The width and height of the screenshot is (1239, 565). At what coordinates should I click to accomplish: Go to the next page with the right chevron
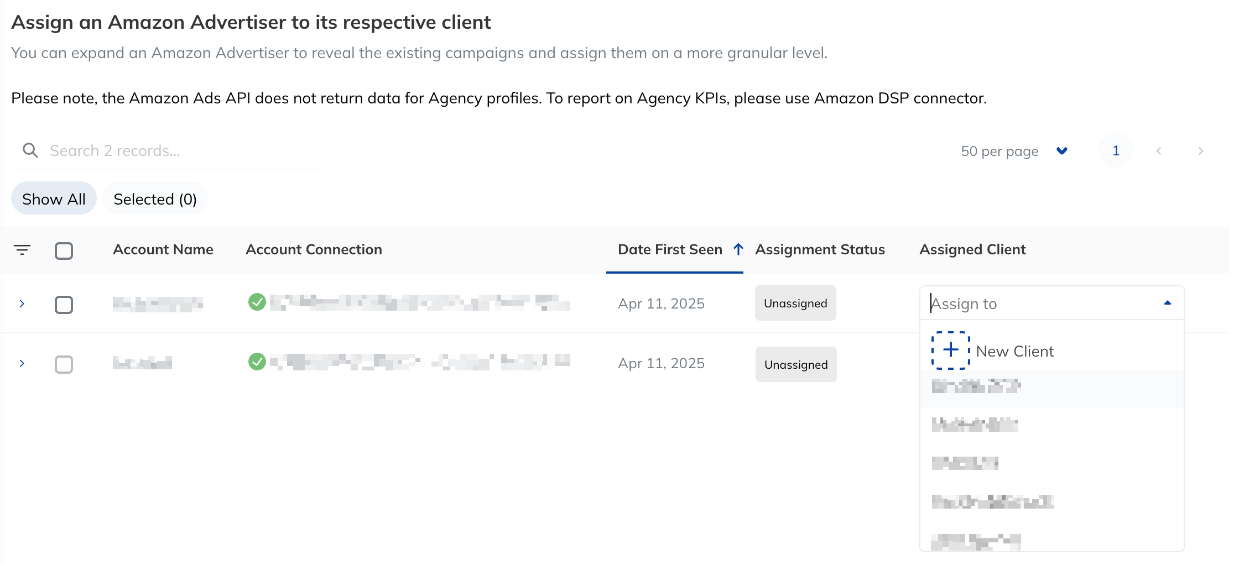[1201, 150]
